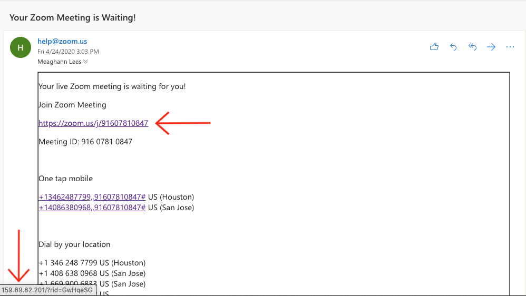Screen dimensions: 526x296
Task: Click the URL preview in status bar
Action: pyautogui.click(x=47, y=290)
